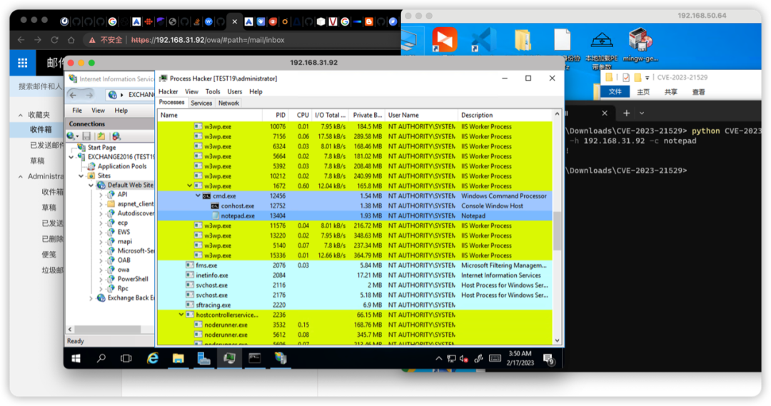Open the notification center icon

tap(549, 360)
